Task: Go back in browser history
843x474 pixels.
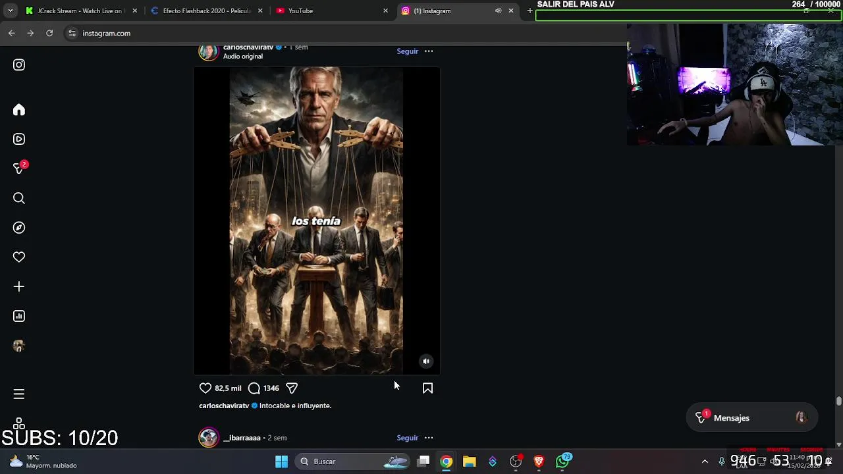Action: (11, 33)
